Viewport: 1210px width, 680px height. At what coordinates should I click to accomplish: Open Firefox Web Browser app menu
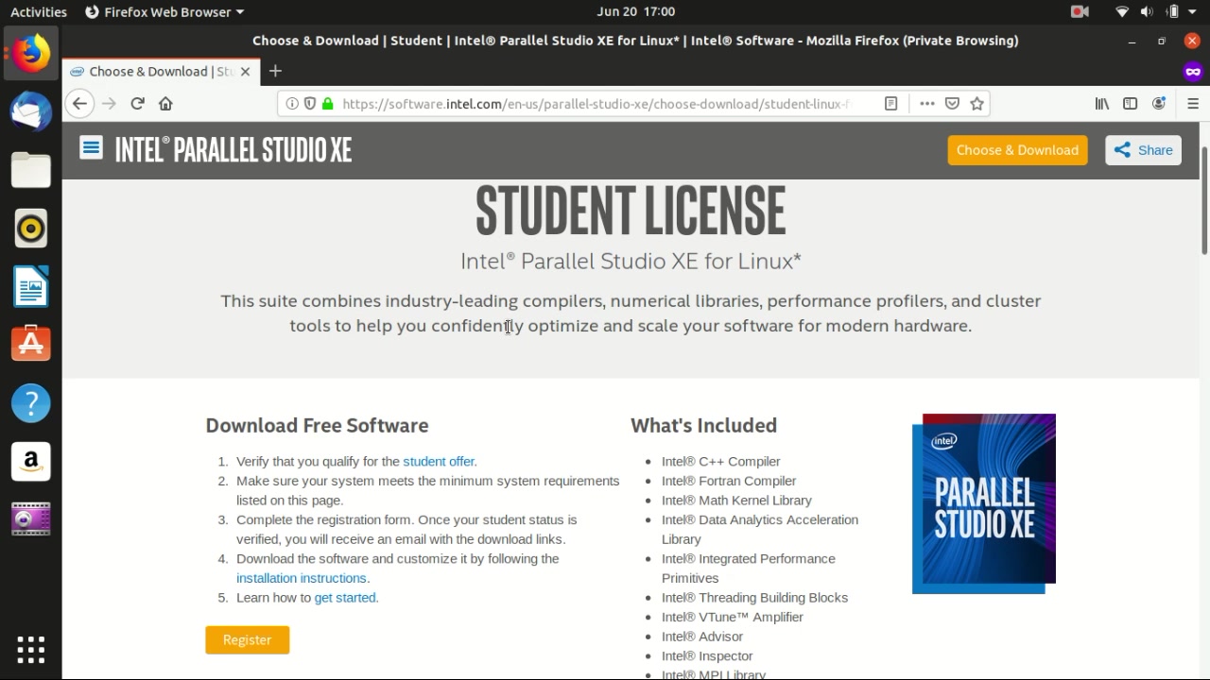(164, 11)
